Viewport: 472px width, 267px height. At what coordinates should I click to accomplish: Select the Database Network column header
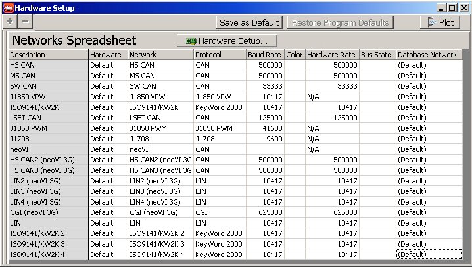(x=429, y=55)
